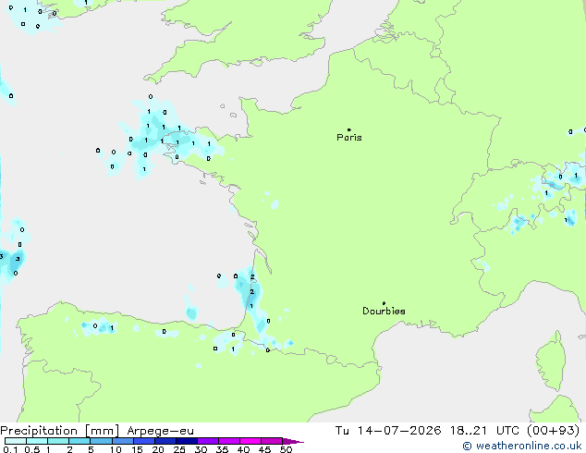Image resolution: width=586 pixels, height=453 pixels.
Task: Select the Arpege-eu model label
Action: click(x=160, y=431)
